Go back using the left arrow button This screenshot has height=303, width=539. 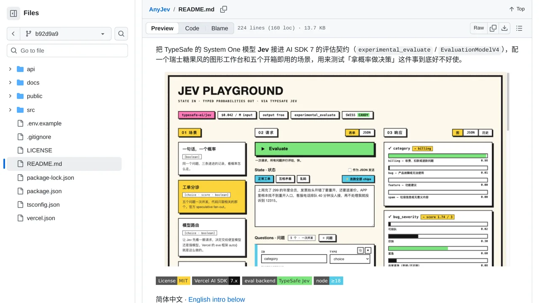click(x=13, y=34)
